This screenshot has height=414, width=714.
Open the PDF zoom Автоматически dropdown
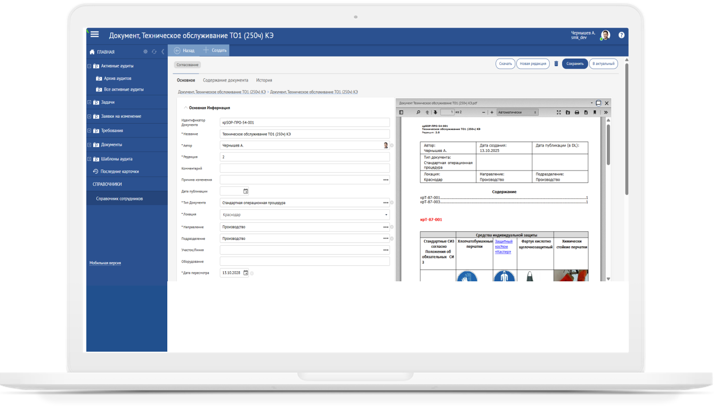[517, 112]
